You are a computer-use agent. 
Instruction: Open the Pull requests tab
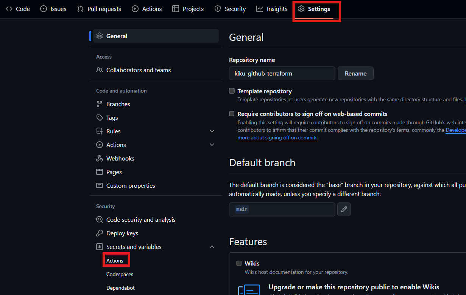click(99, 9)
